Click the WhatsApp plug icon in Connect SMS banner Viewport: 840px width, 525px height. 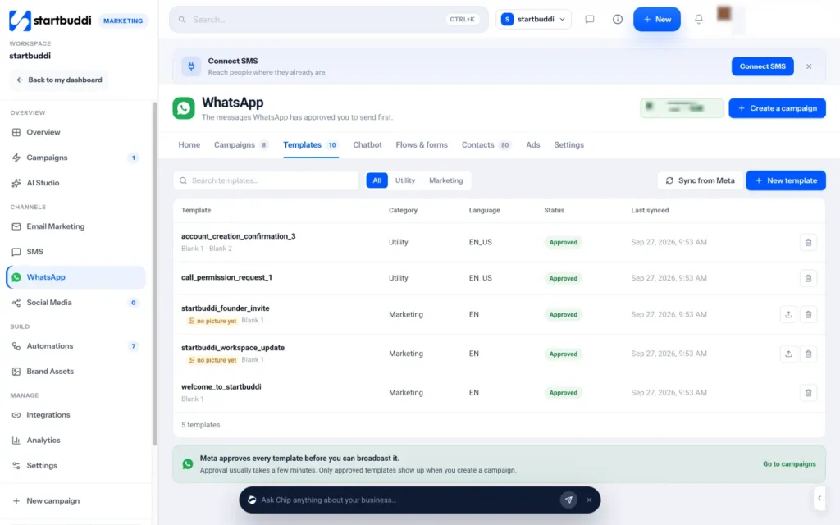191,66
